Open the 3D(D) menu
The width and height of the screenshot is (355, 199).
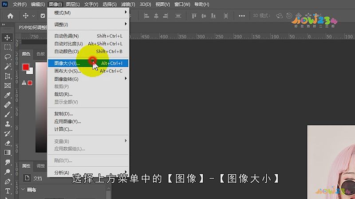pyautogui.click(x=145, y=4)
